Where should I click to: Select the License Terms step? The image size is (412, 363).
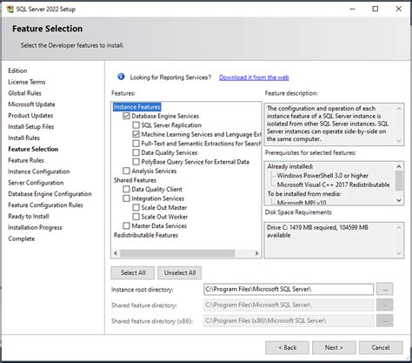tap(27, 82)
